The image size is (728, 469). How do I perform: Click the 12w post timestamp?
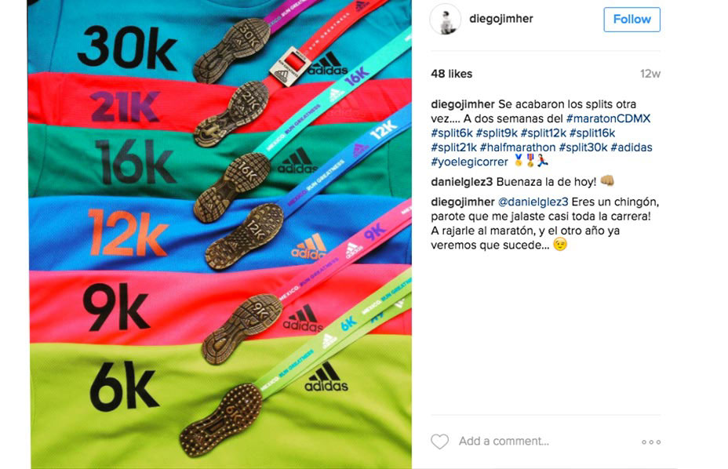(650, 74)
